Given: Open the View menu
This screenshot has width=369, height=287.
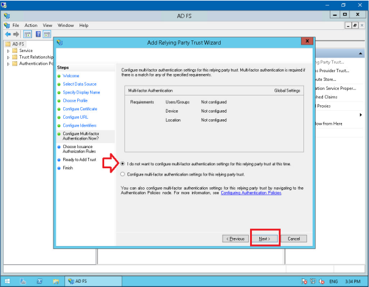Looking at the screenshot, I should click(x=48, y=25).
